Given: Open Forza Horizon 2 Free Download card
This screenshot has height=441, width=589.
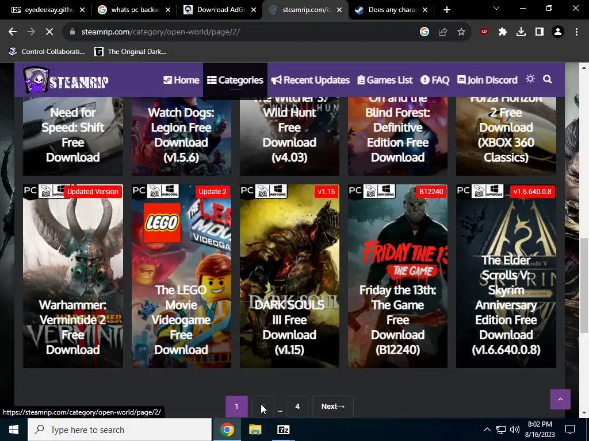Looking at the screenshot, I should (x=506, y=136).
